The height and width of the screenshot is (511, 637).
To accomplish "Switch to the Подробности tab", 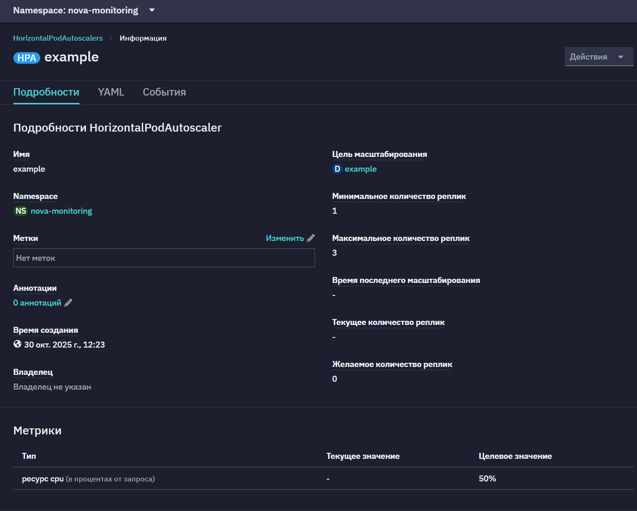I will (x=46, y=92).
